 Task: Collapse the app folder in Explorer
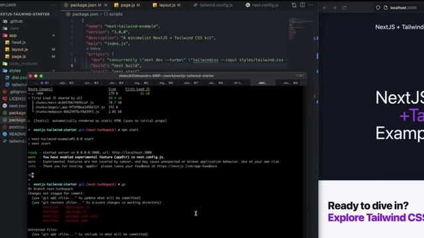pyautogui.click(x=13, y=35)
